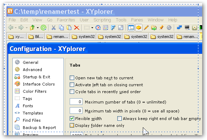This screenshot has height=140, width=207.
Task: Click the red Delete X icon
Action: [77, 28]
